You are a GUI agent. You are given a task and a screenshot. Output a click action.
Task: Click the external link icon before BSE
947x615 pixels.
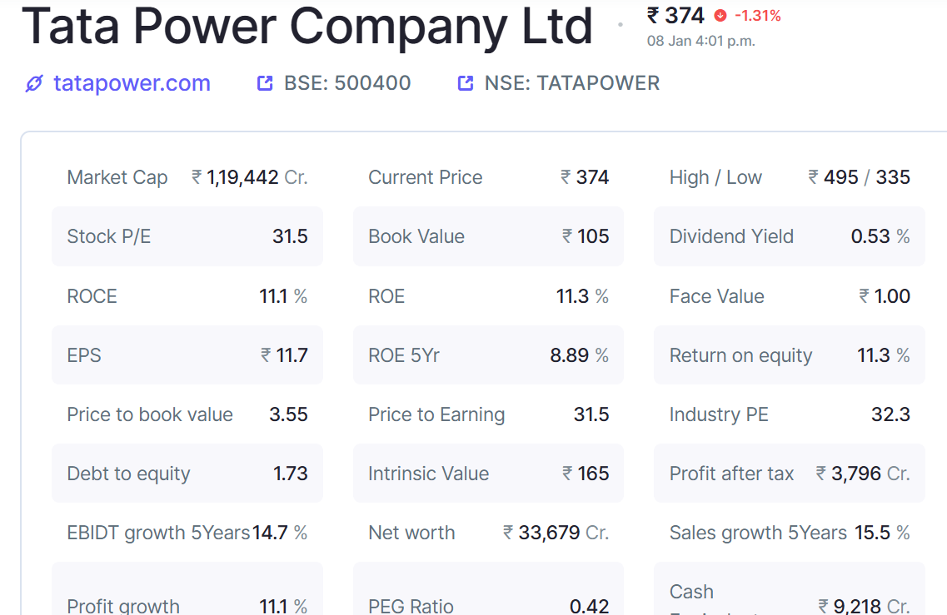click(265, 83)
